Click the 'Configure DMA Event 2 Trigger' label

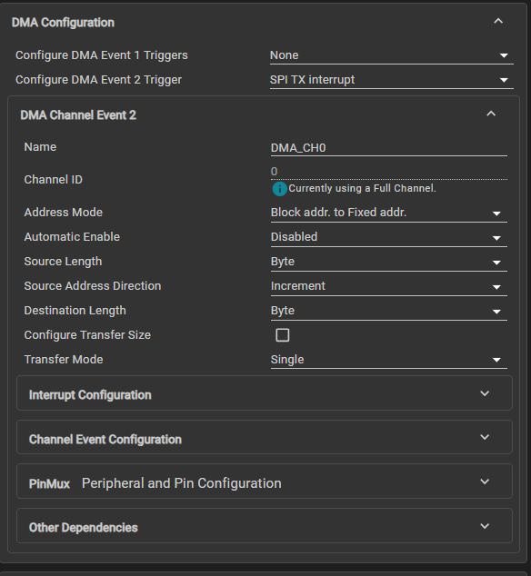(98, 80)
